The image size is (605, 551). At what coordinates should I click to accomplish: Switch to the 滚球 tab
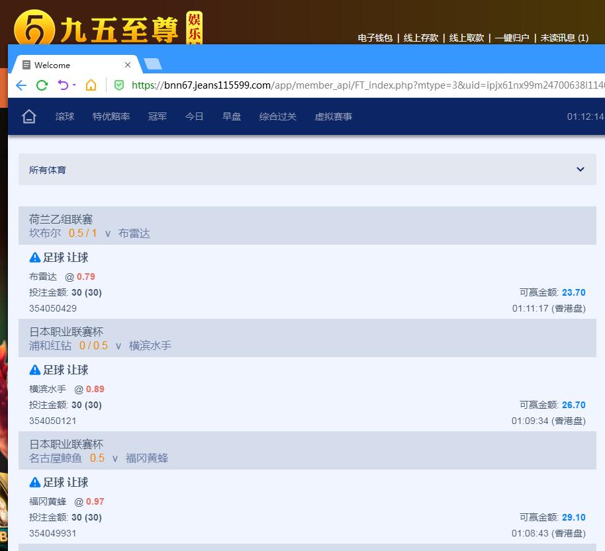65,116
